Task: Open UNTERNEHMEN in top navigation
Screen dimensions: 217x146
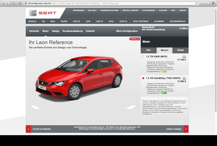Action: (78, 11)
